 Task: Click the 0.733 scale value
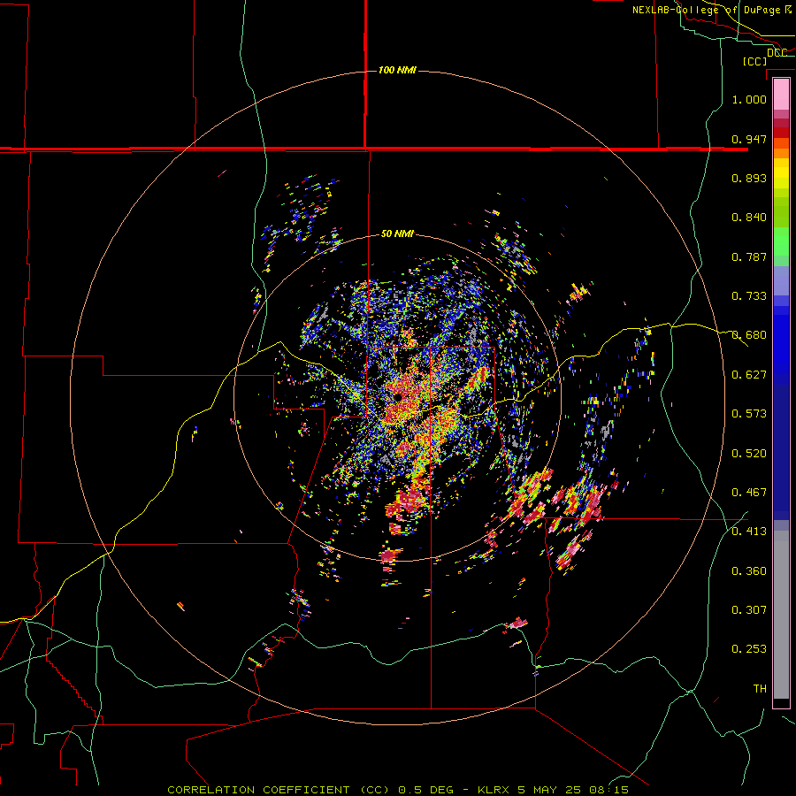tap(749, 296)
